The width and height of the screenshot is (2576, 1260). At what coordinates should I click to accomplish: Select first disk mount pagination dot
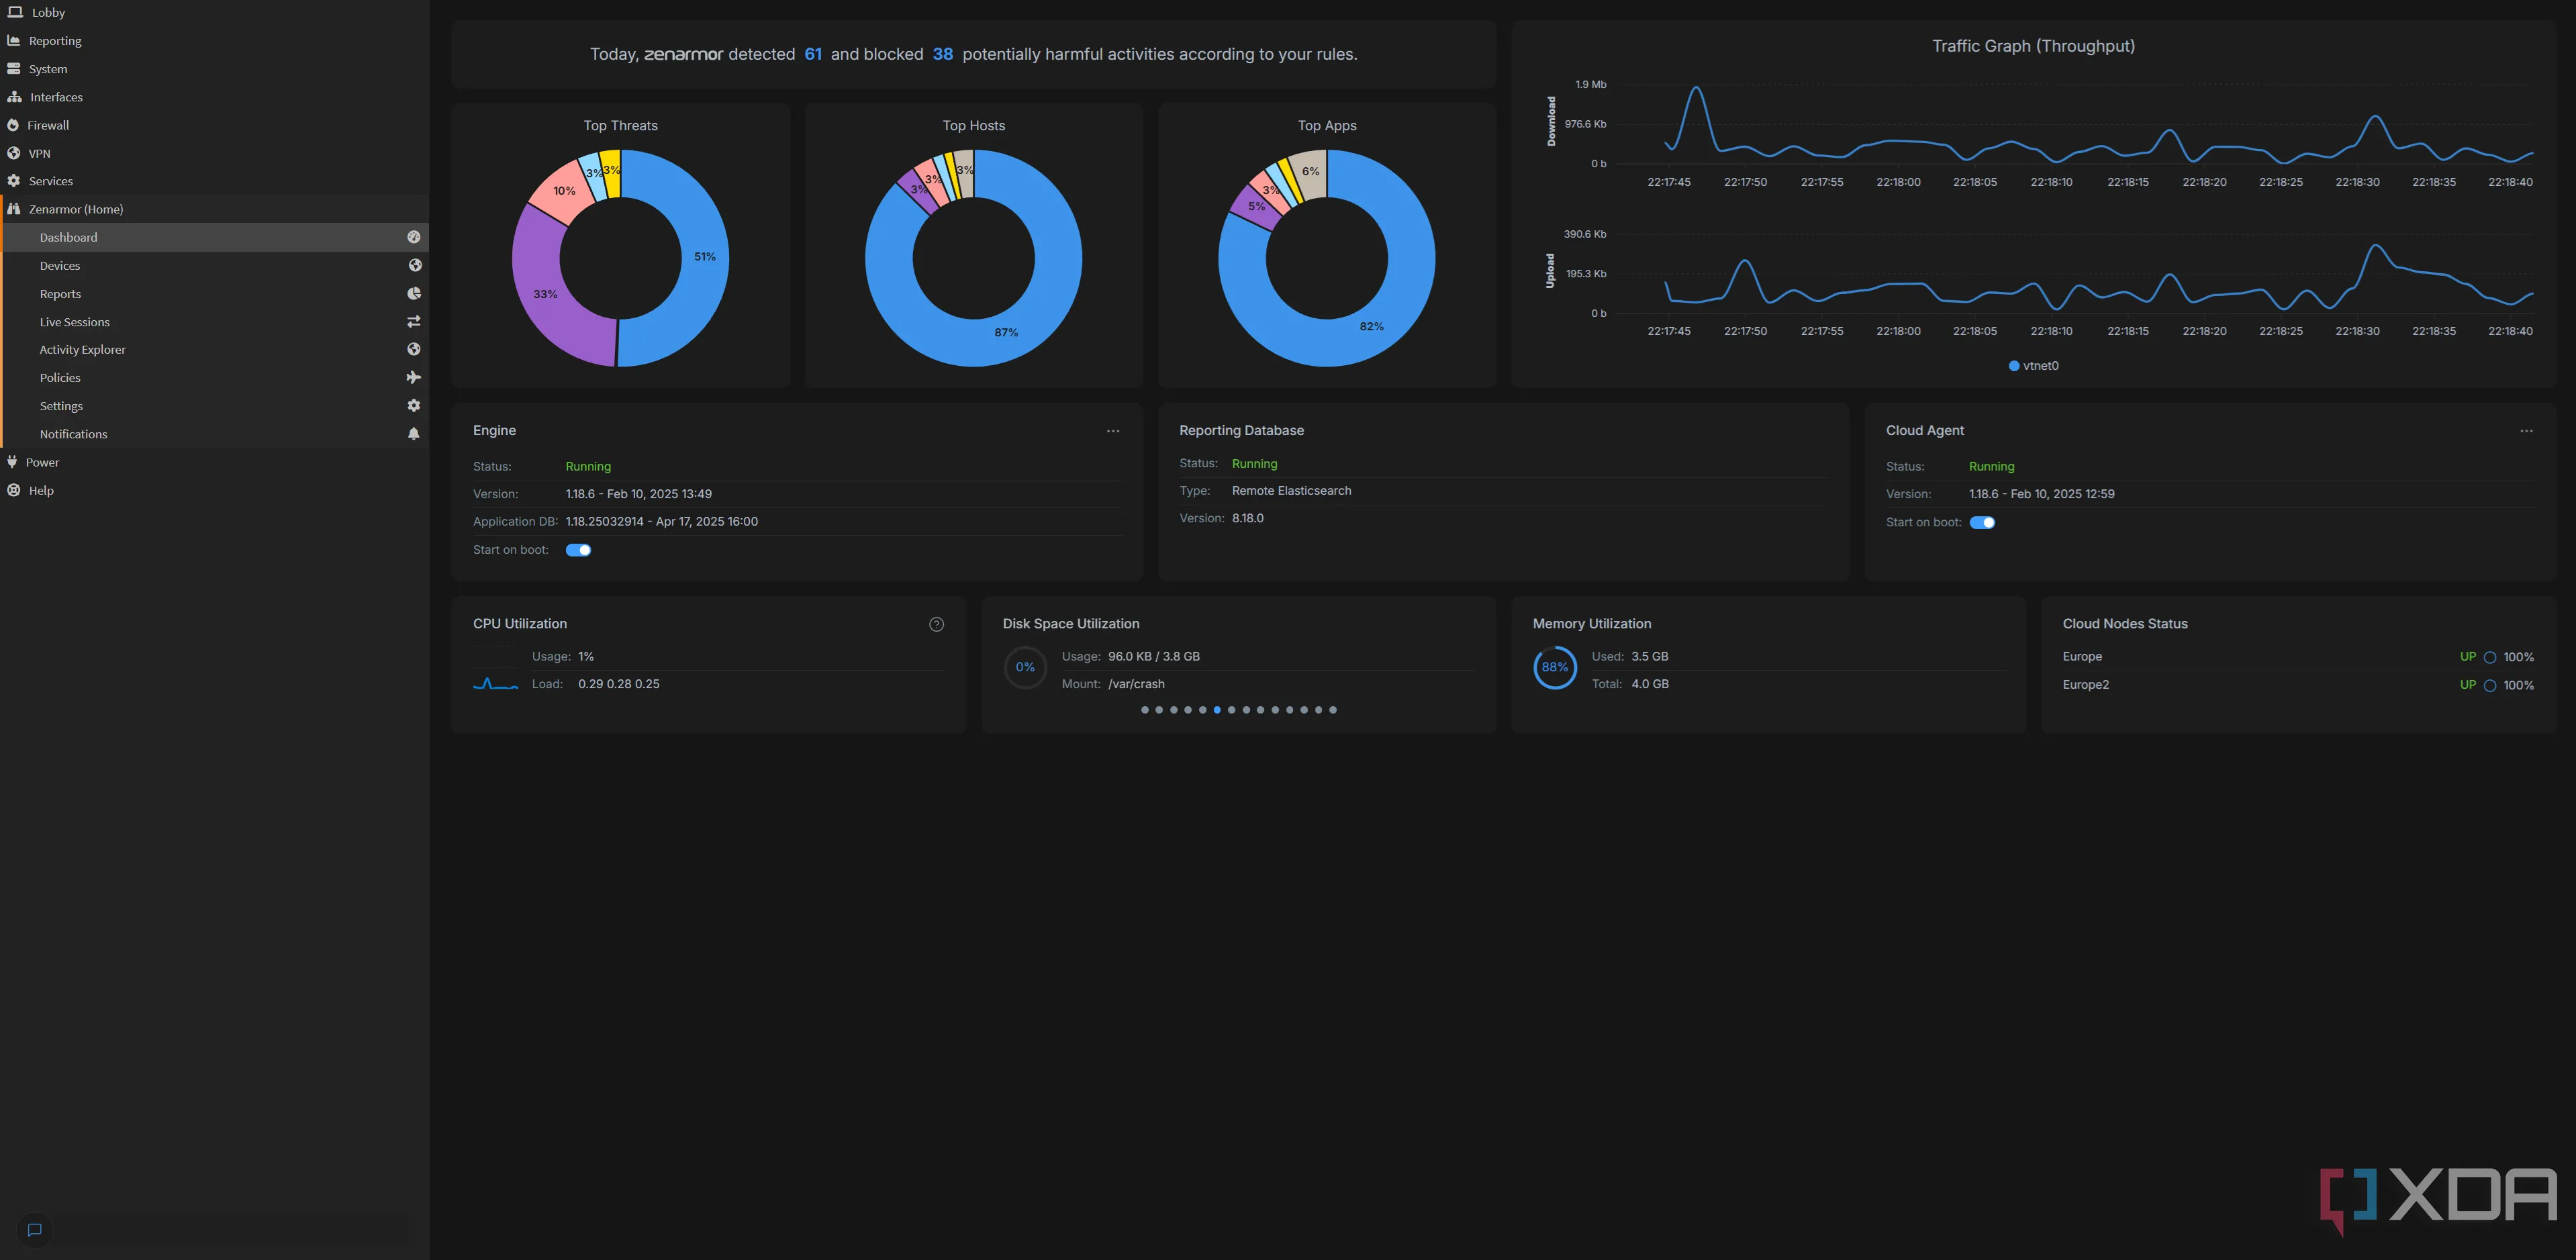click(x=1144, y=710)
